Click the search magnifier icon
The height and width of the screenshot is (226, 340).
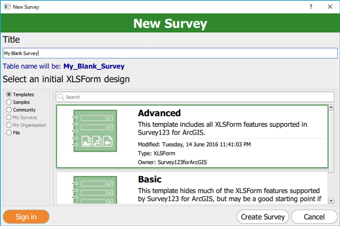(x=61, y=97)
